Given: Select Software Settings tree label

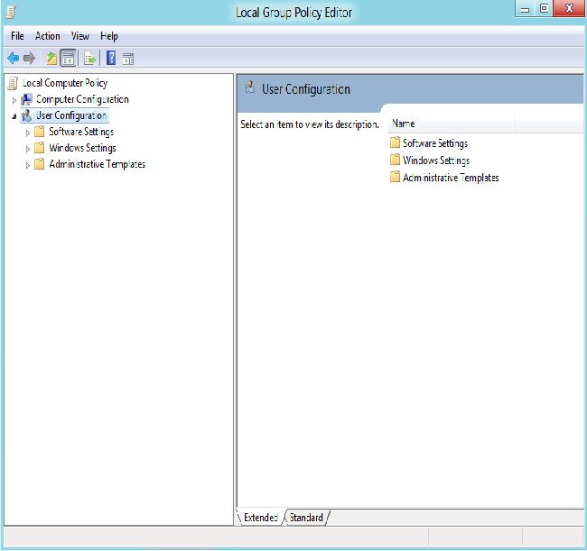Looking at the screenshot, I should coord(81,132).
